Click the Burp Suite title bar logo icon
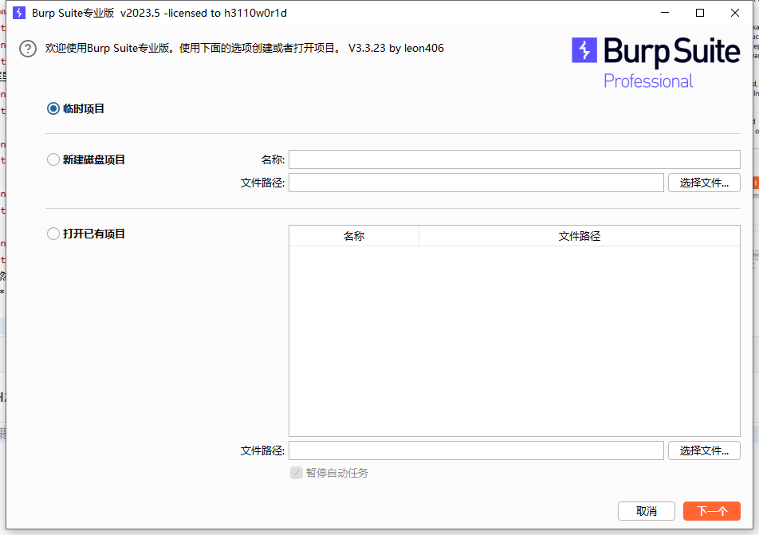 [19, 13]
